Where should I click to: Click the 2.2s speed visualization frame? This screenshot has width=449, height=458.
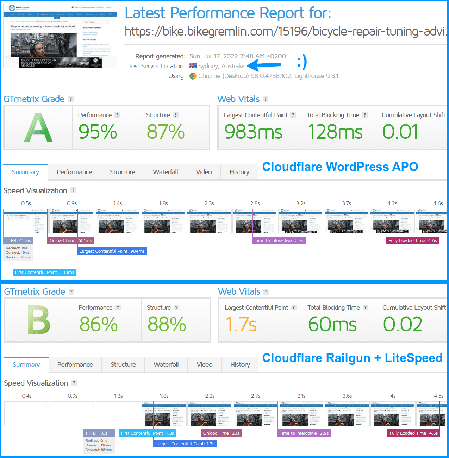210,414
